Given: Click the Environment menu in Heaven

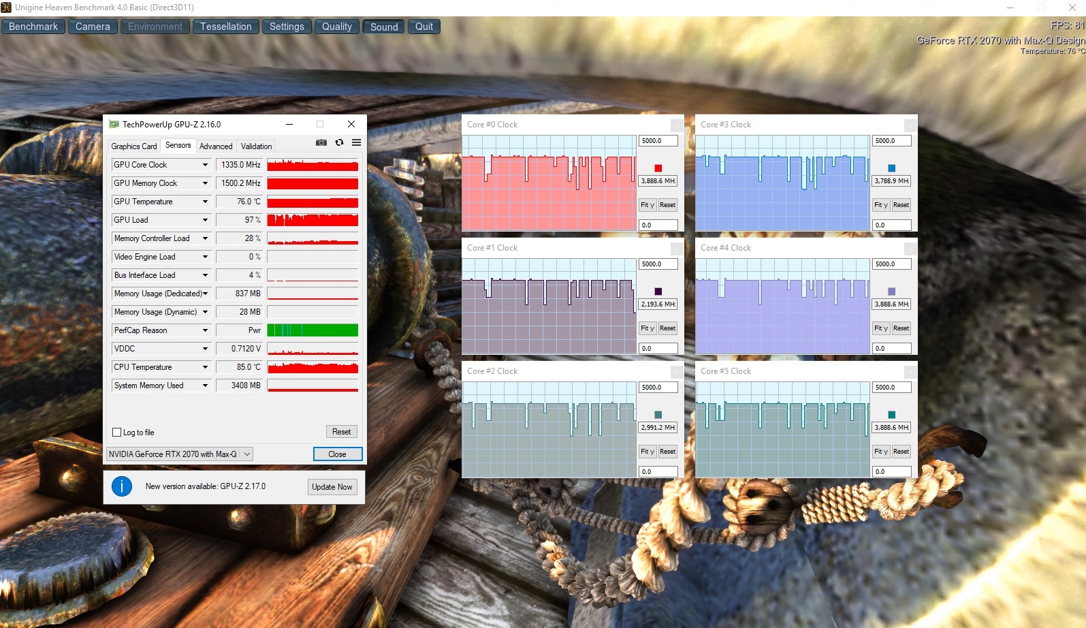Looking at the screenshot, I should (x=155, y=27).
